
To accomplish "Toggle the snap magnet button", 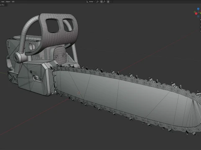I will tap(101, 2).
